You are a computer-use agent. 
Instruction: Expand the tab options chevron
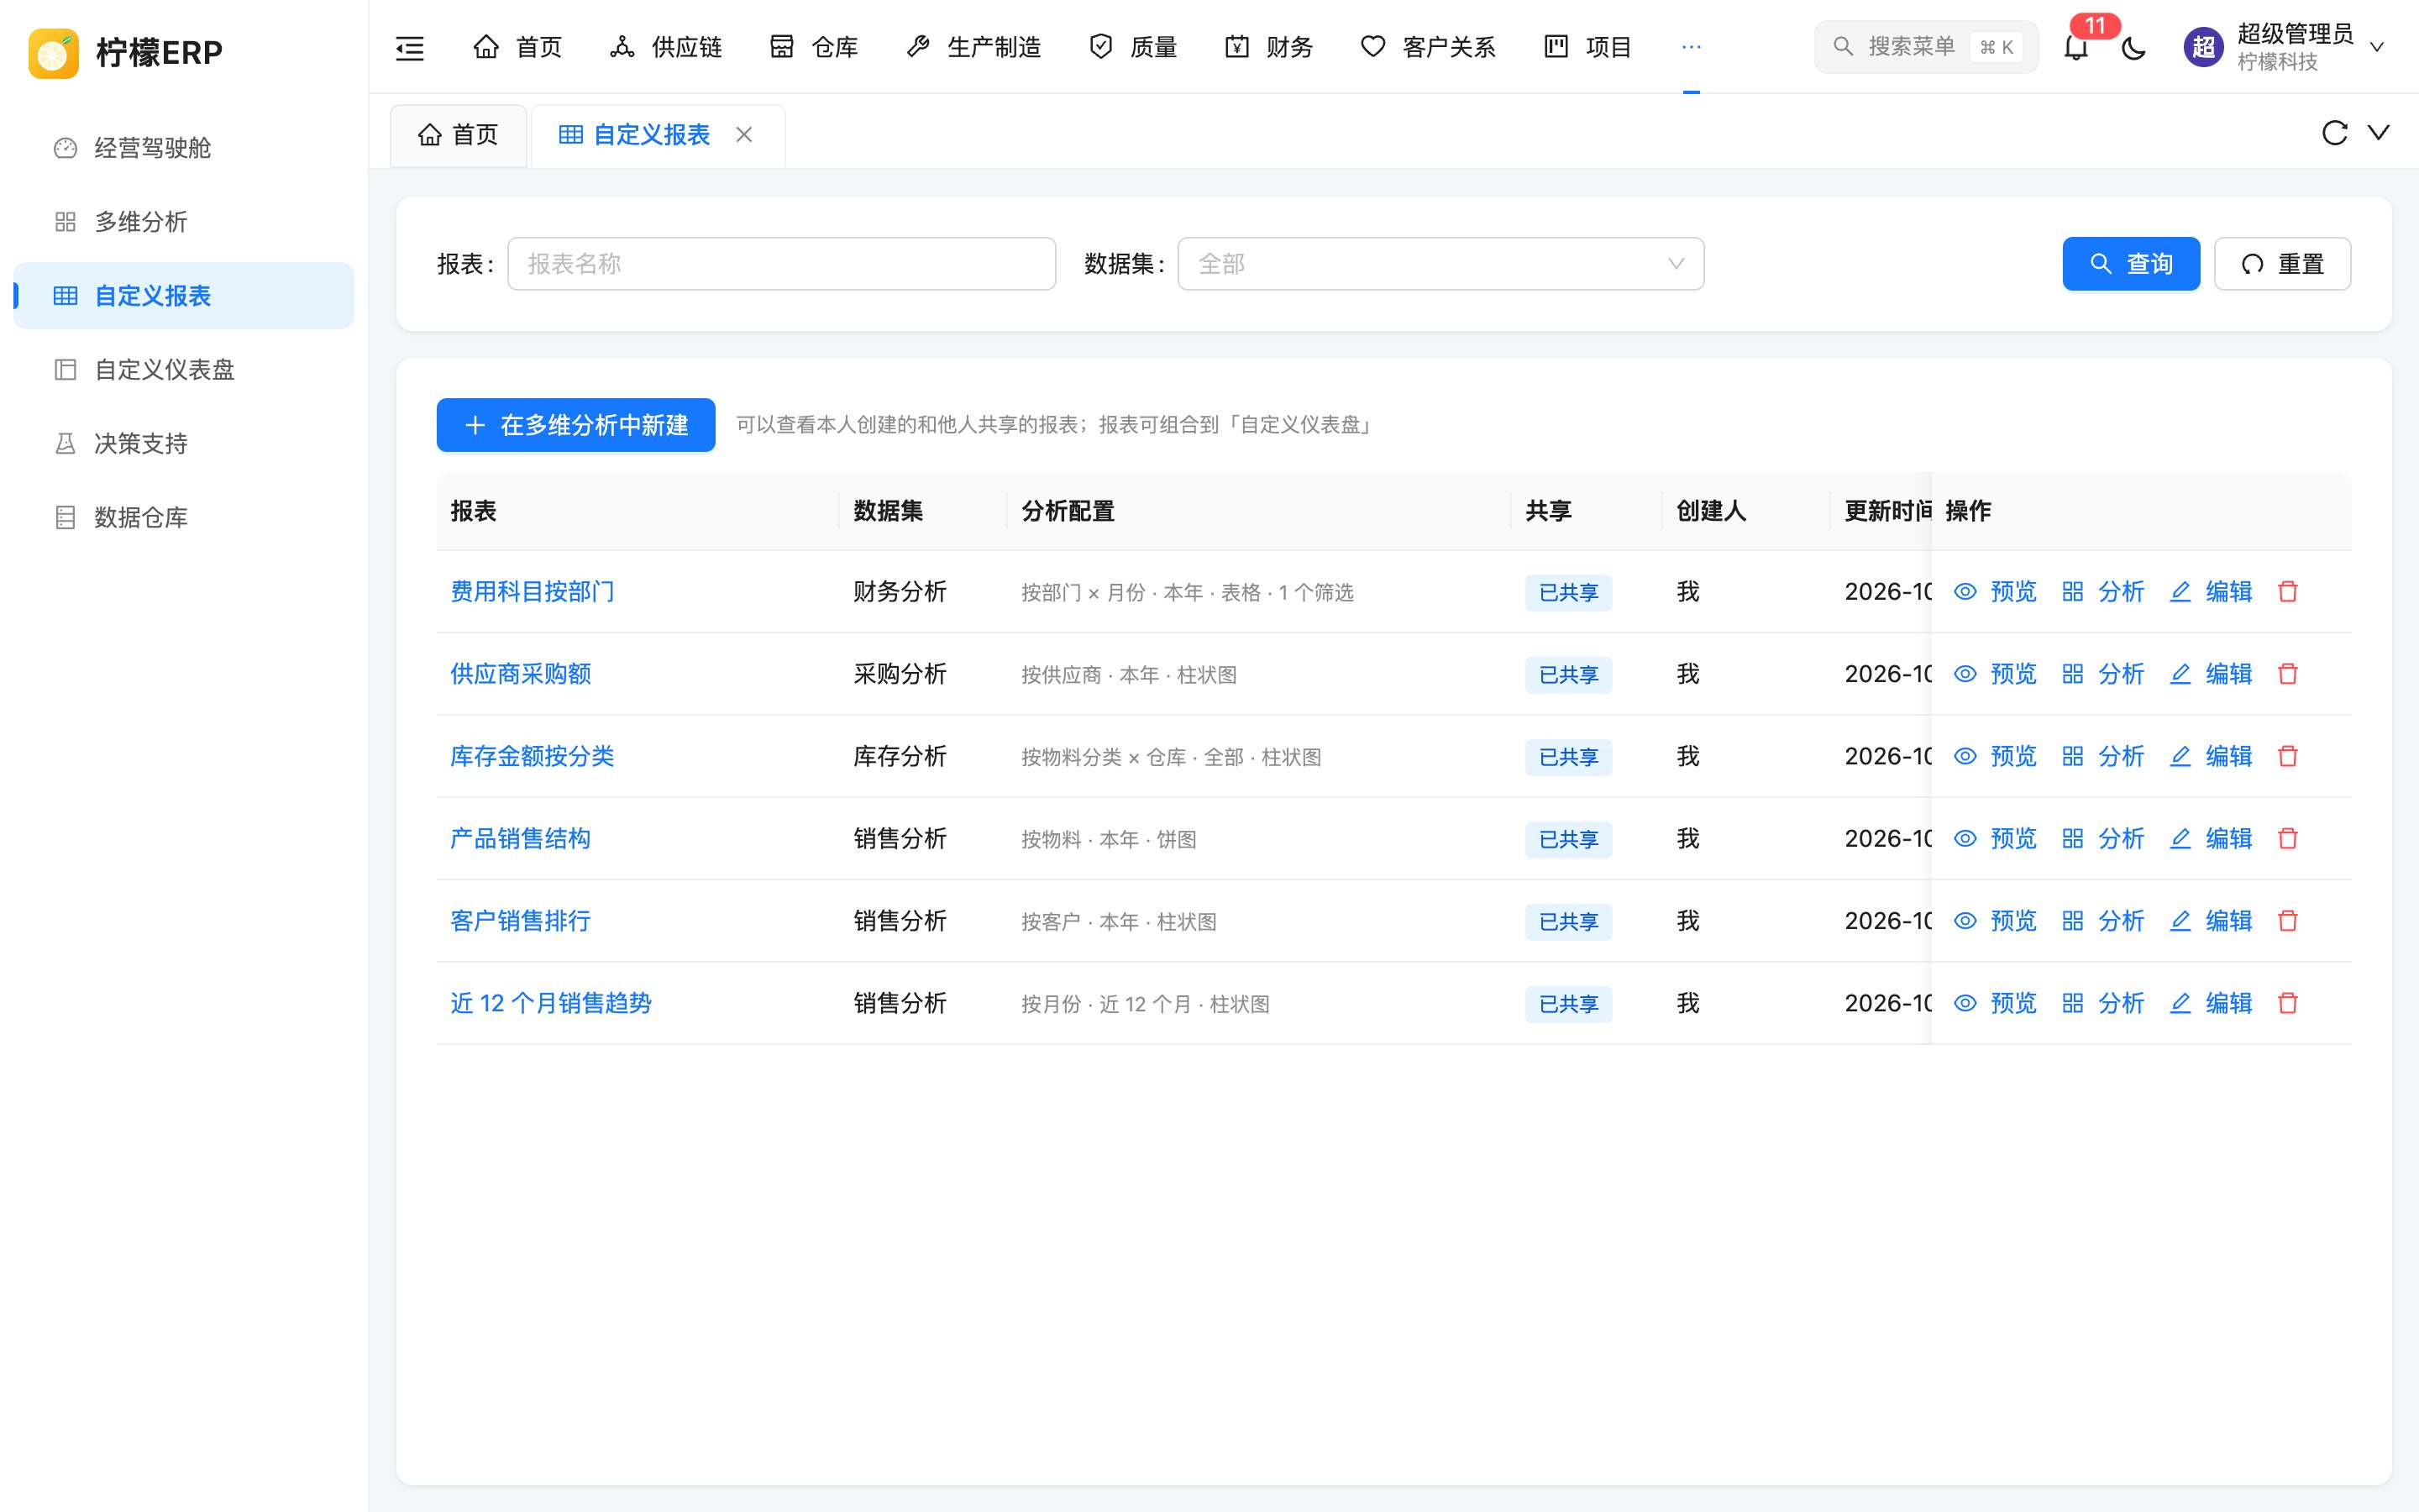tap(2379, 133)
